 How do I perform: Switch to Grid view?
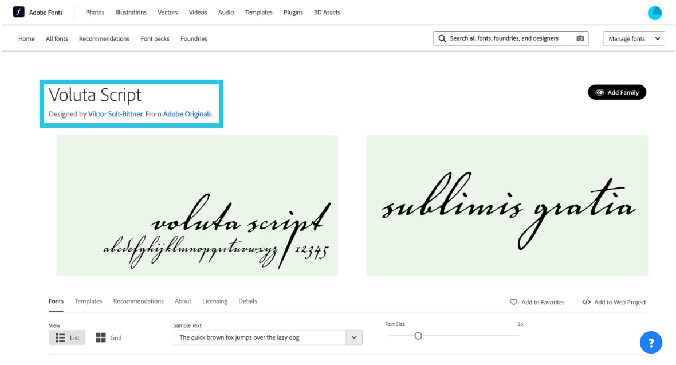tap(109, 338)
